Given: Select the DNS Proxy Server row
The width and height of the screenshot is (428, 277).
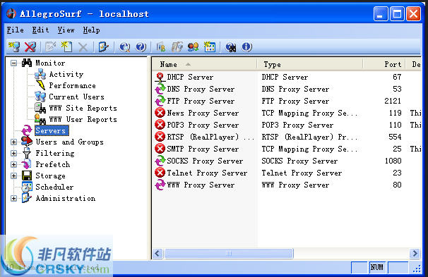Looking at the screenshot, I should 287,89.
